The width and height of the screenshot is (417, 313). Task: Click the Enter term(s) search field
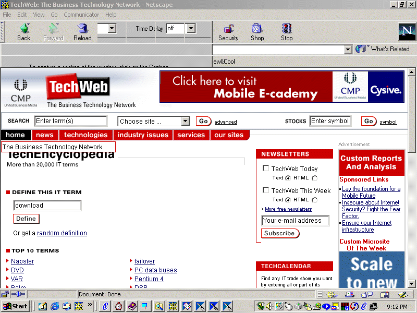tap(71, 121)
